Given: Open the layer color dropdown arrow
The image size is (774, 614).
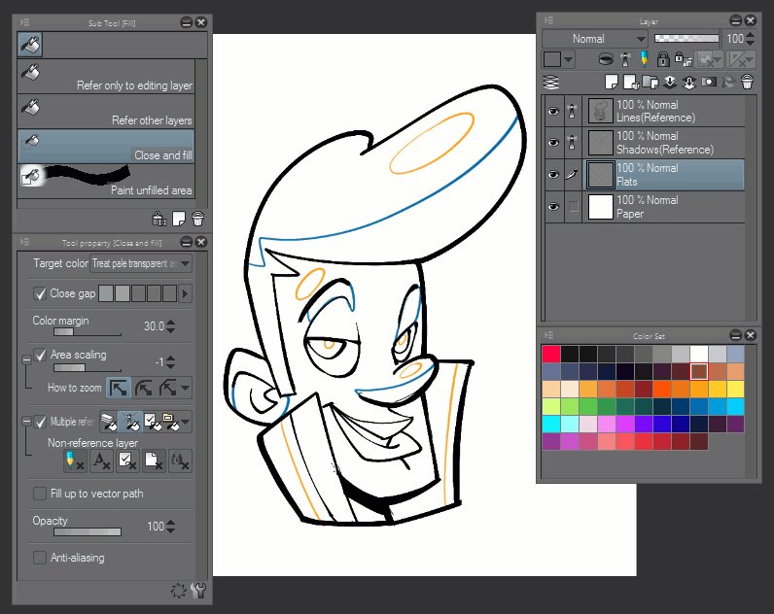Looking at the screenshot, I should coord(569,59).
